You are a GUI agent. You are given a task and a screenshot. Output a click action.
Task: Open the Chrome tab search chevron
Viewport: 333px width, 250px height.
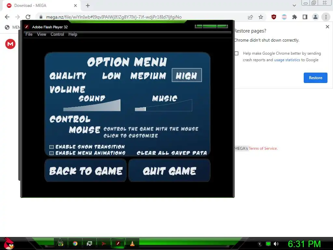(294, 6)
